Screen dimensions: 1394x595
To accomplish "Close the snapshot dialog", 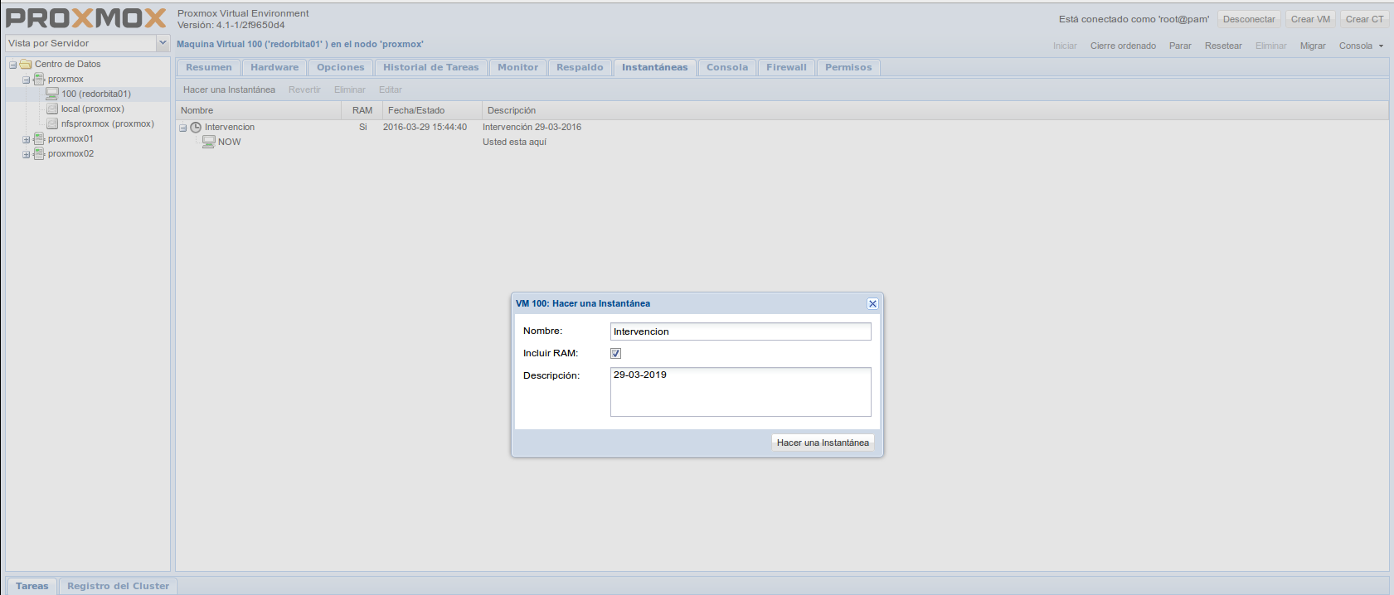I will 872,304.
